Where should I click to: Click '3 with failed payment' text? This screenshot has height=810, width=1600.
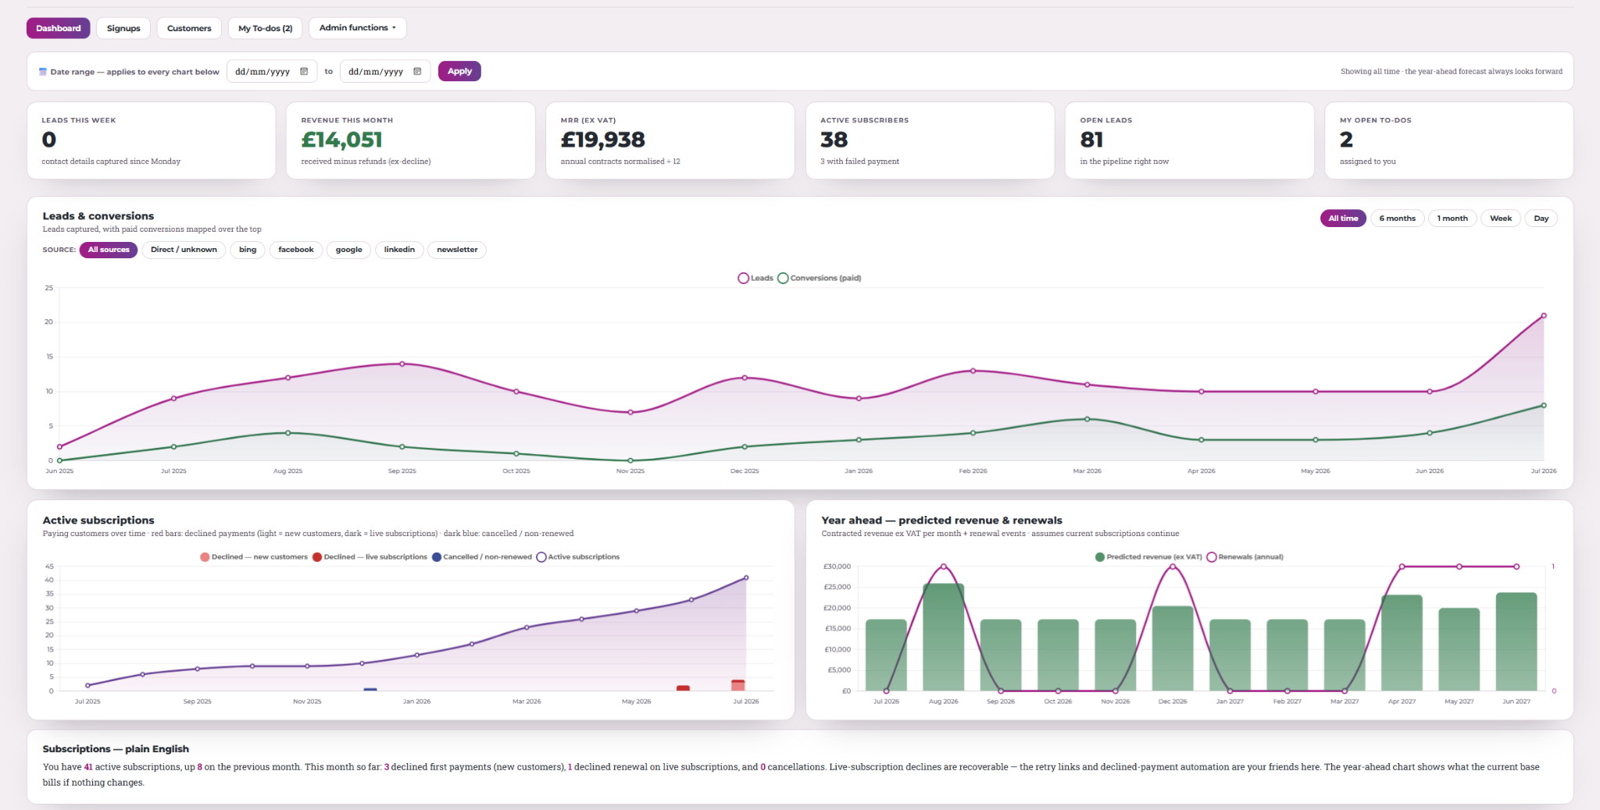pos(859,162)
